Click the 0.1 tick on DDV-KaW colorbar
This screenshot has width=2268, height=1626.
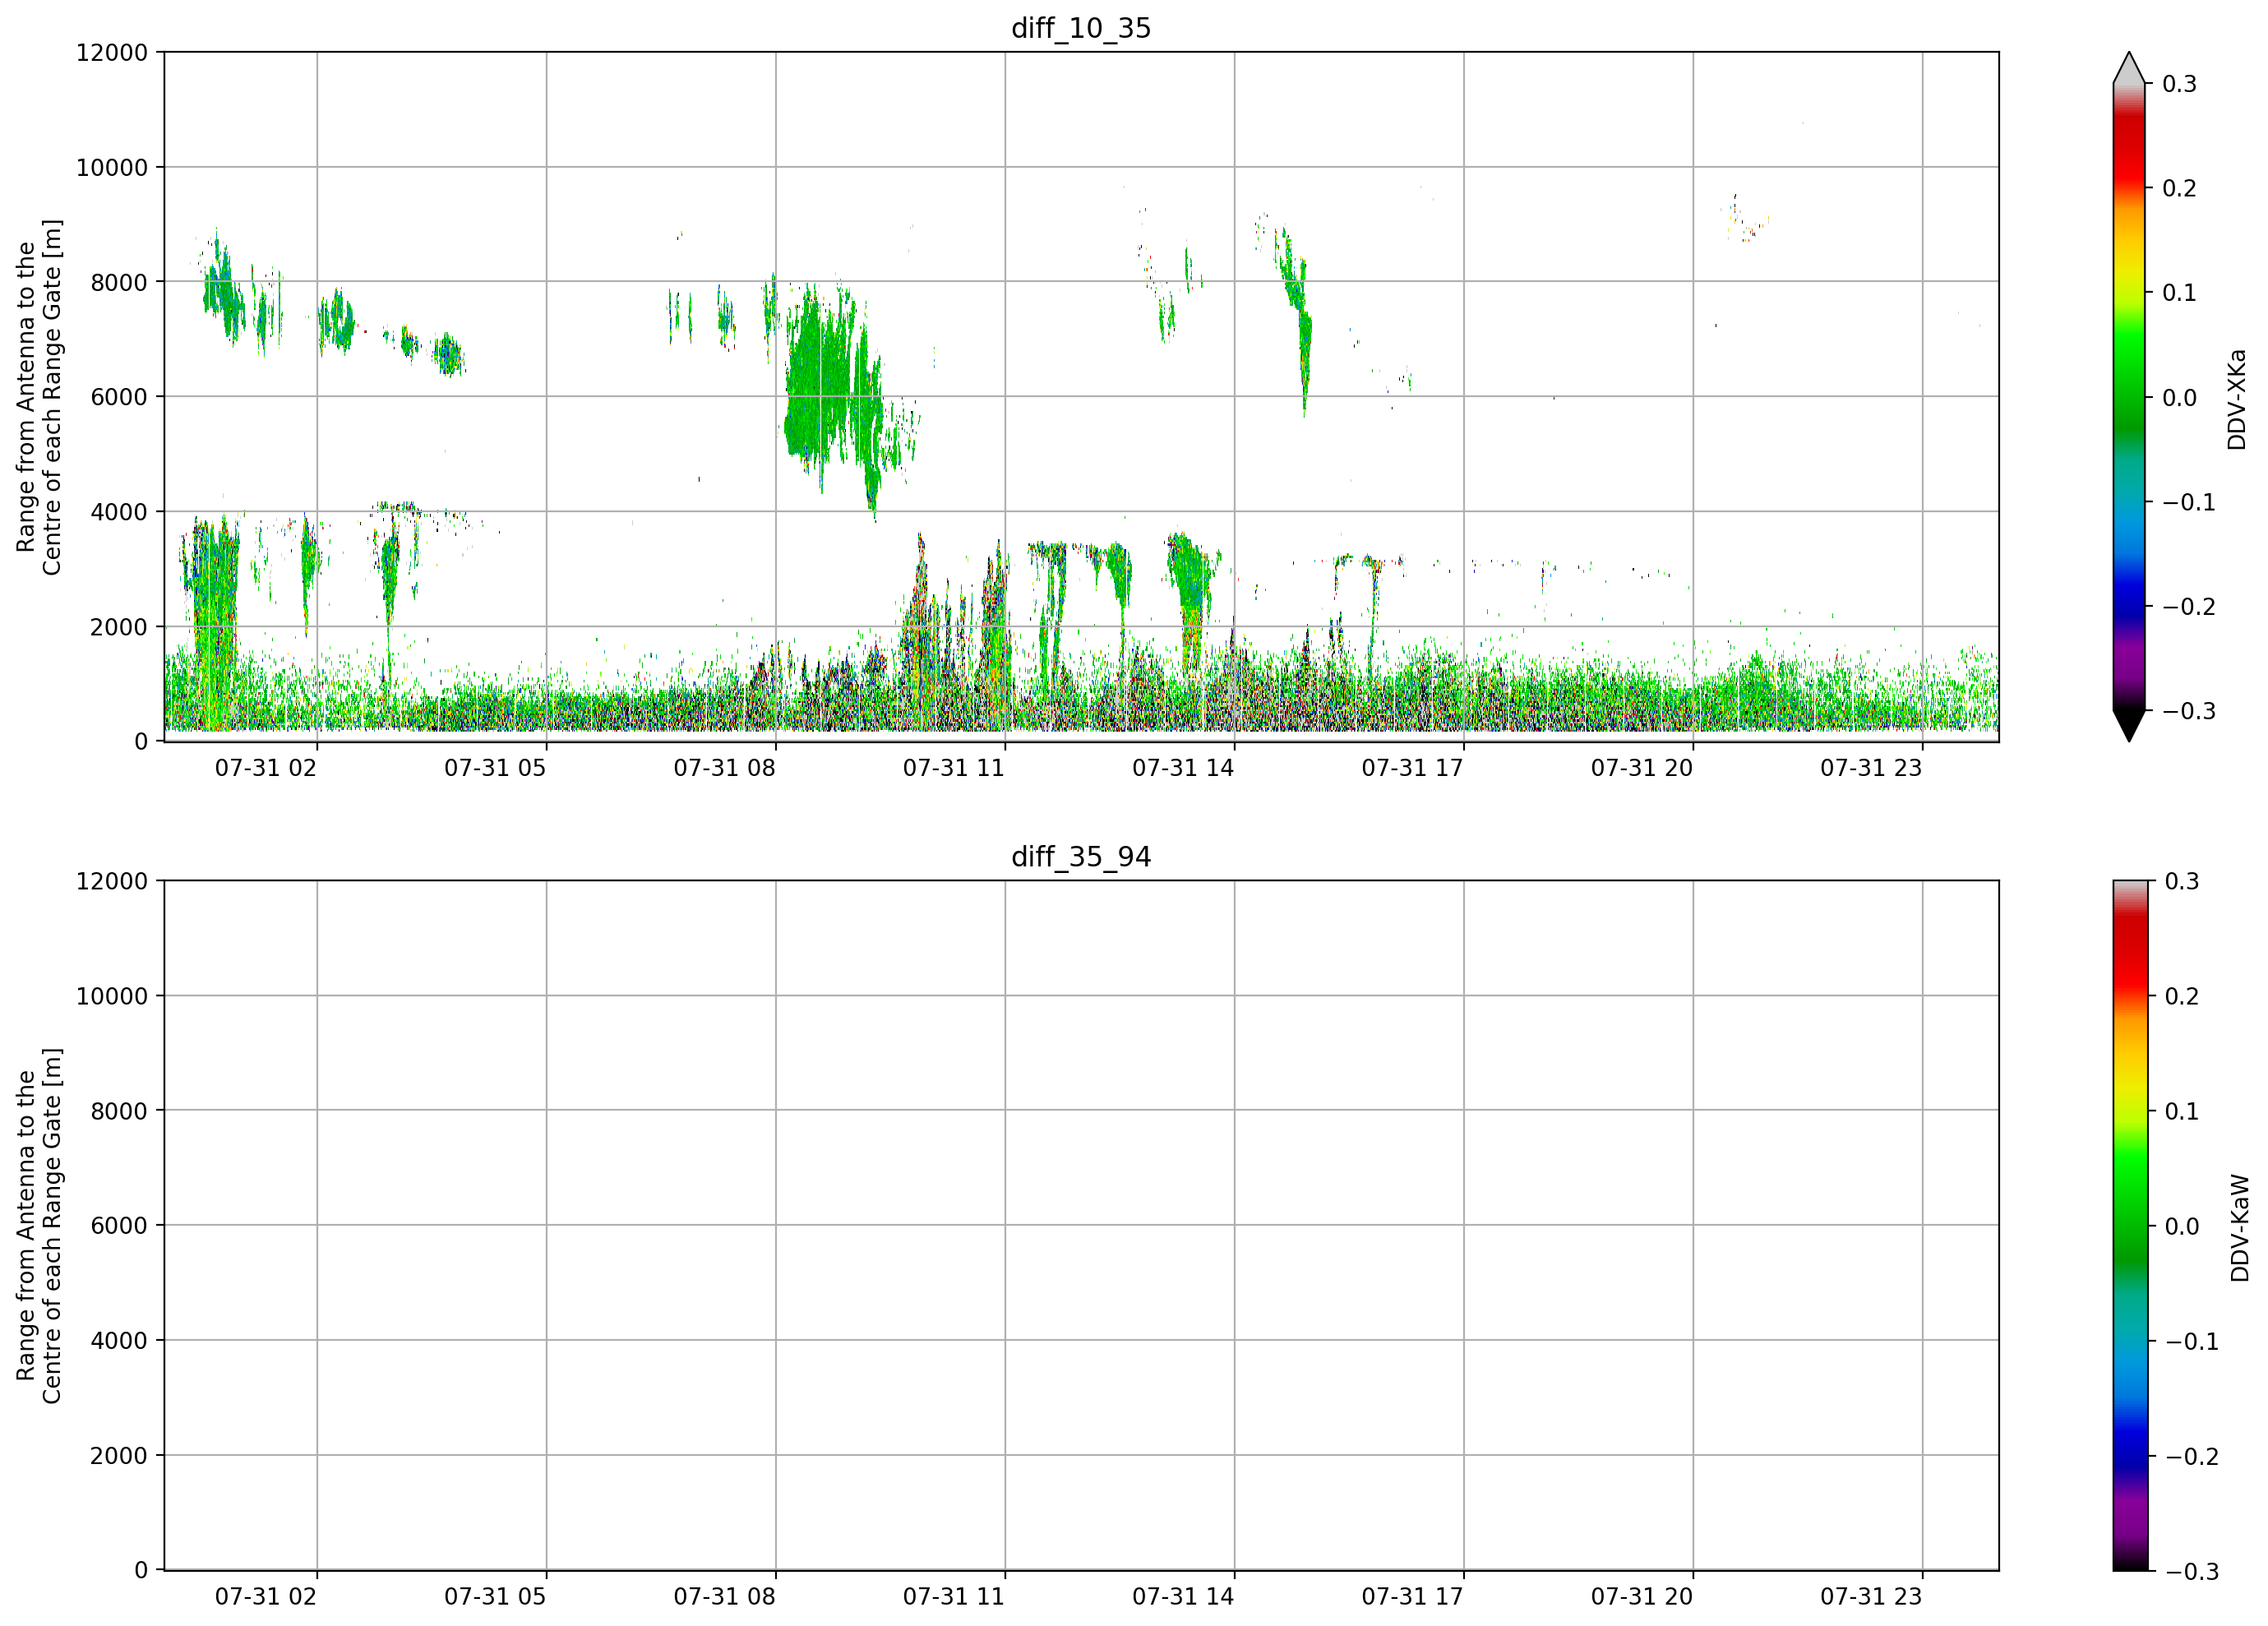pos(2182,1112)
